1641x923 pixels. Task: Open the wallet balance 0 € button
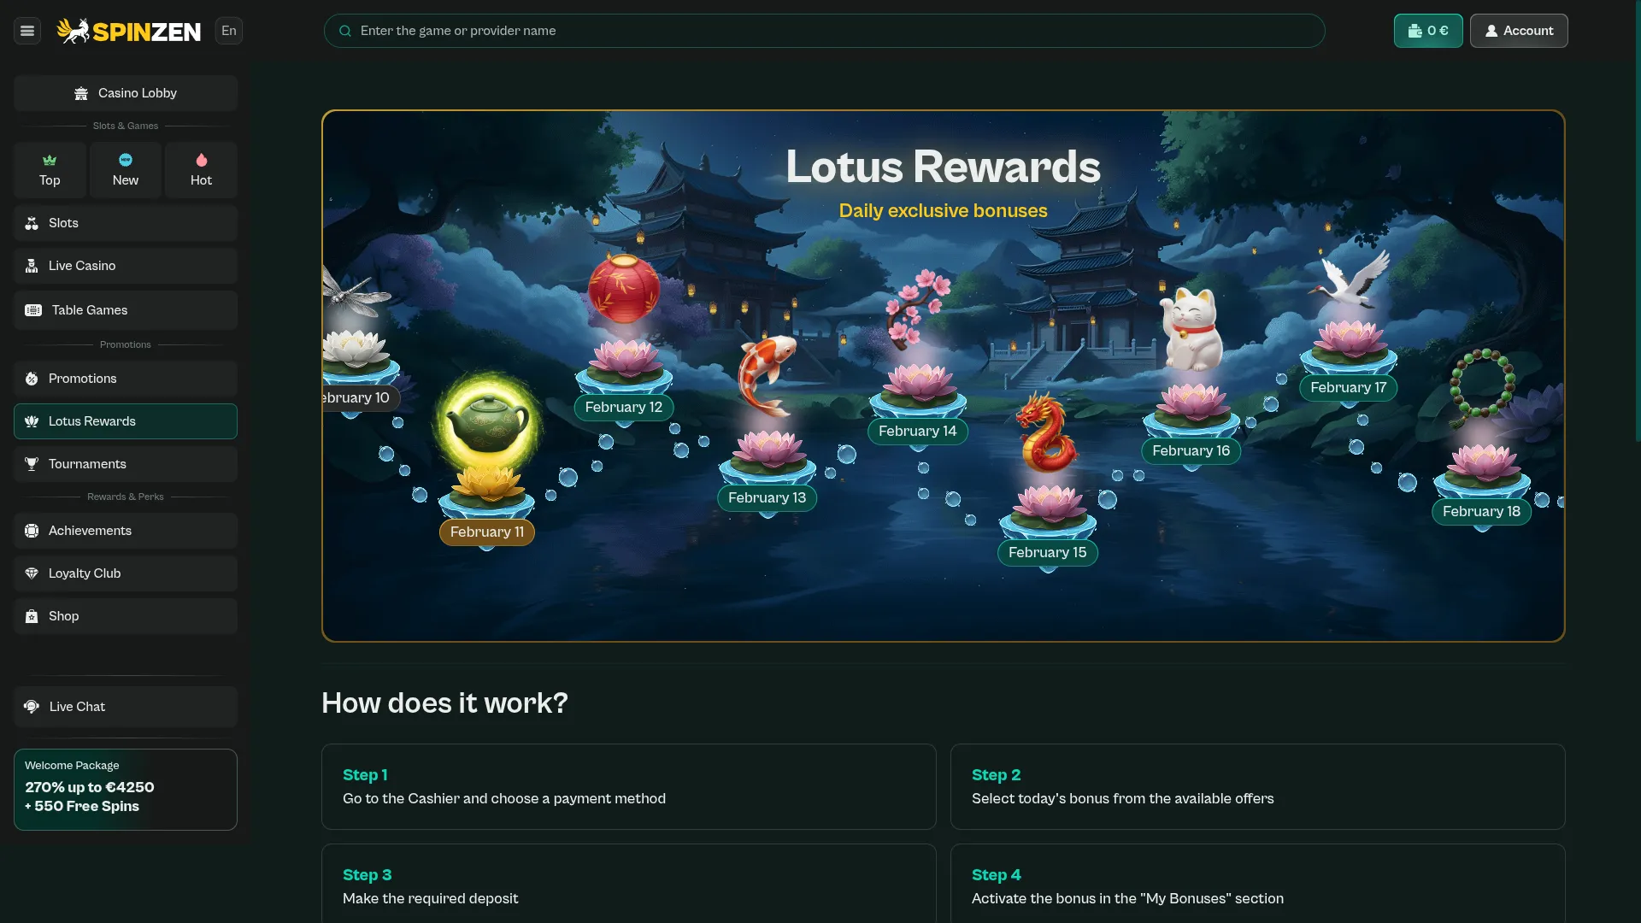click(x=1428, y=31)
